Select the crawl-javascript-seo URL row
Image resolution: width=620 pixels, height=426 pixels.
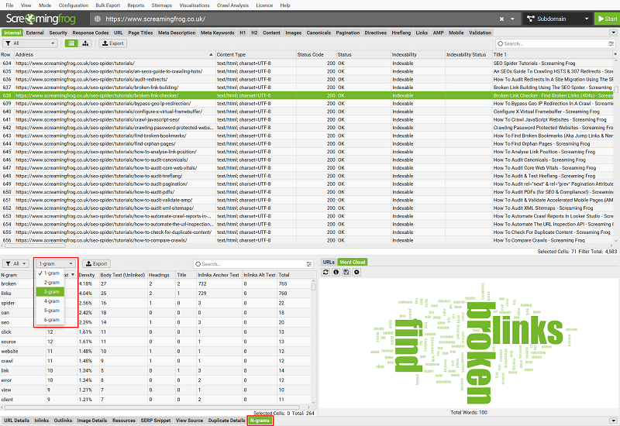point(307,119)
